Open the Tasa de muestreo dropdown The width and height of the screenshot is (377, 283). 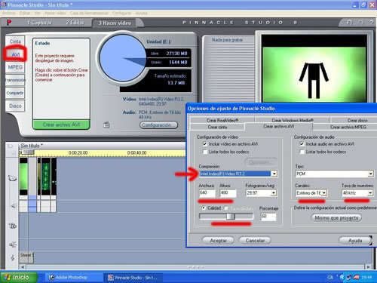tap(370, 193)
